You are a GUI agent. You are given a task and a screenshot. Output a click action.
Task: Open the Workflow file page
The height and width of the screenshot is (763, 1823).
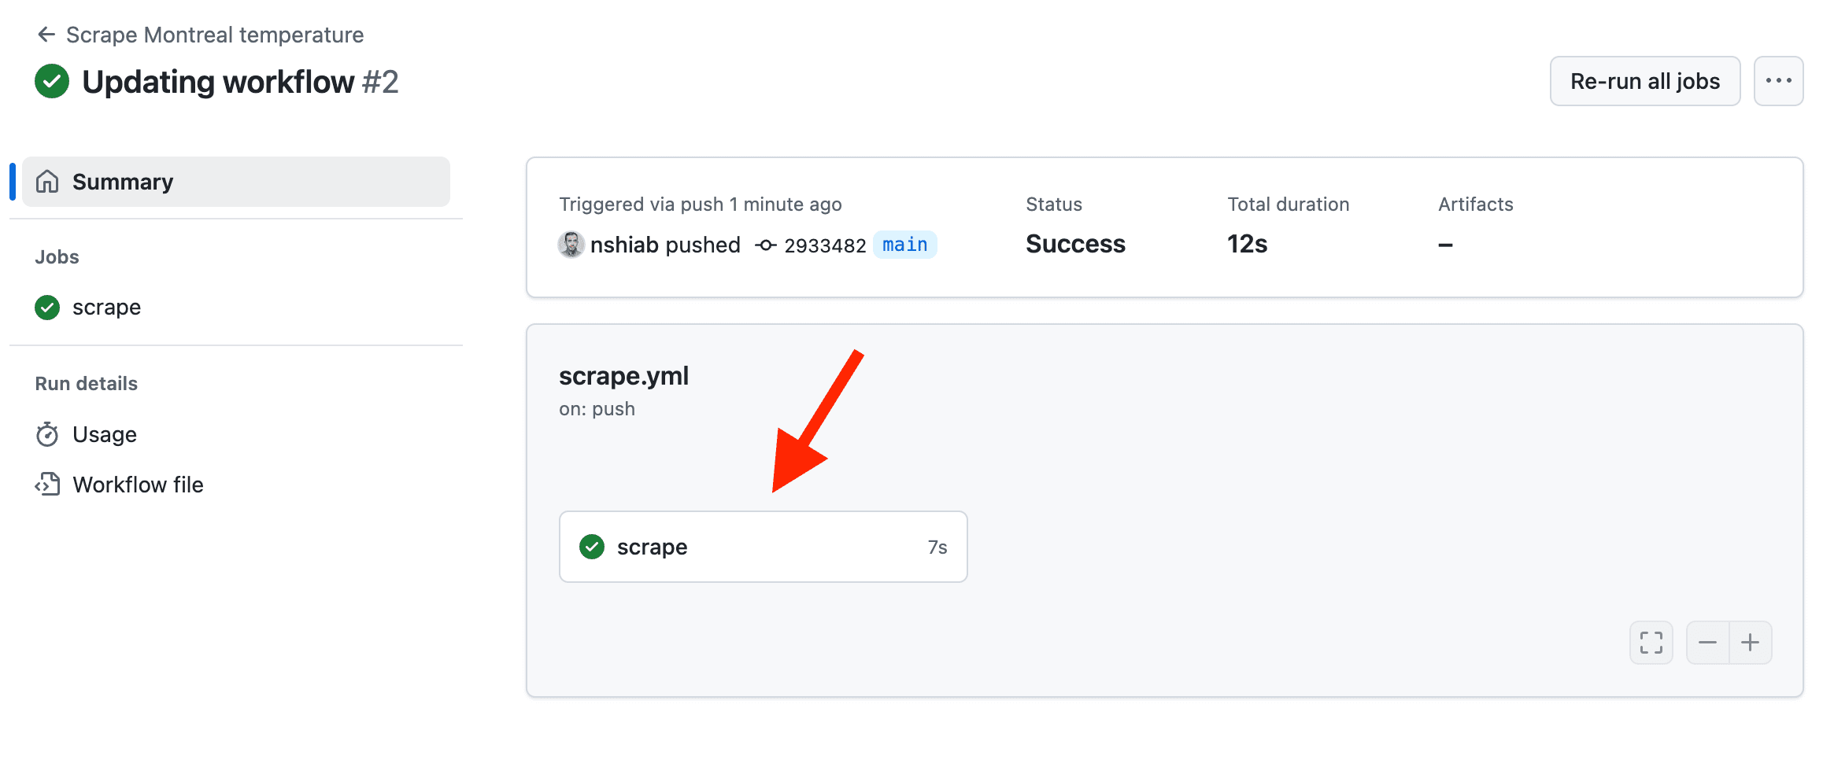pos(138,485)
